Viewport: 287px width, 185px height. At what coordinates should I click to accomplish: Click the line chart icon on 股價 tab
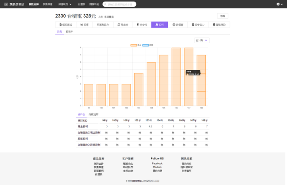[82, 25]
